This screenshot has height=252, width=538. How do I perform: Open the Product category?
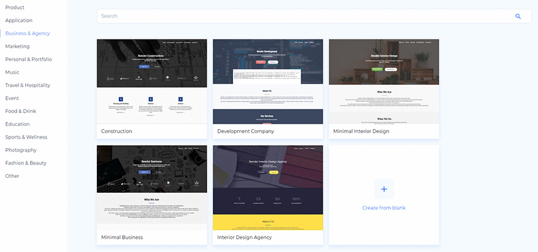(x=15, y=7)
